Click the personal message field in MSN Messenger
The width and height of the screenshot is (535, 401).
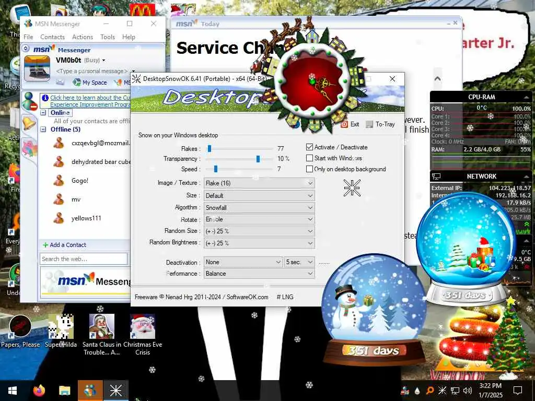coord(91,71)
